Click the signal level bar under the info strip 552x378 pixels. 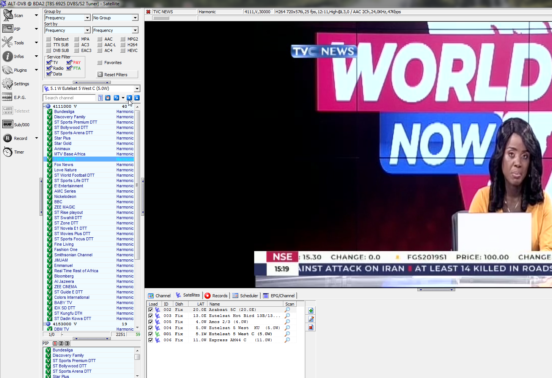[x=161, y=18]
